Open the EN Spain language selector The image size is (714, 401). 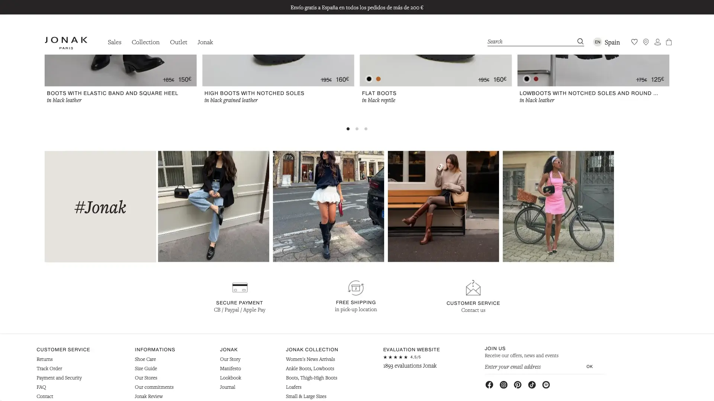(607, 42)
